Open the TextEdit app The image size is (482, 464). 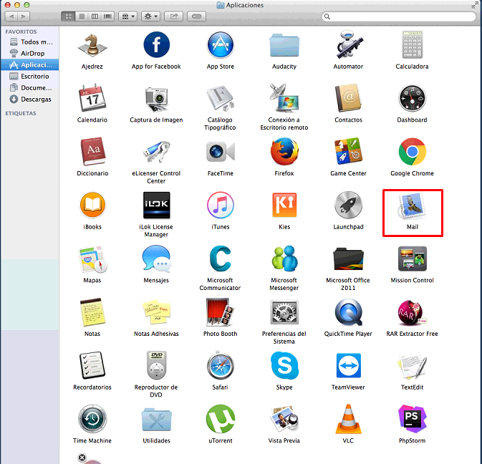413,367
